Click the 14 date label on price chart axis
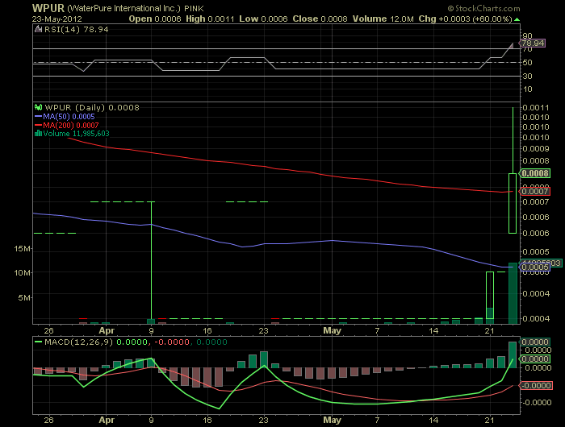This screenshot has height=427, width=565. [x=434, y=330]
